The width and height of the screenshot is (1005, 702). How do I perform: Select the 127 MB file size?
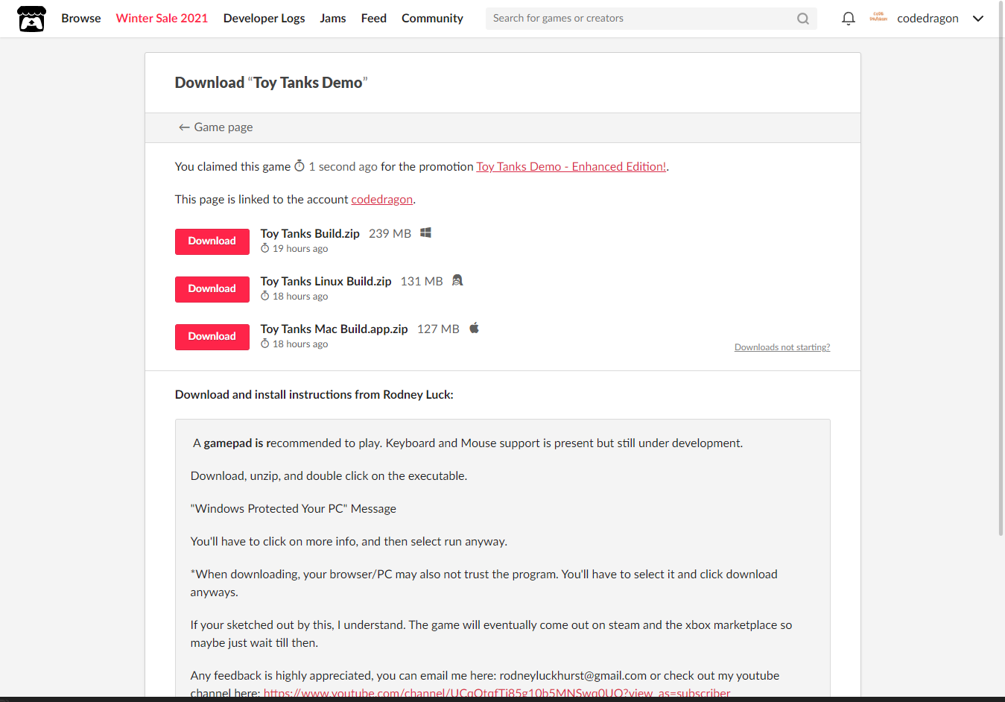coord(438,329)
